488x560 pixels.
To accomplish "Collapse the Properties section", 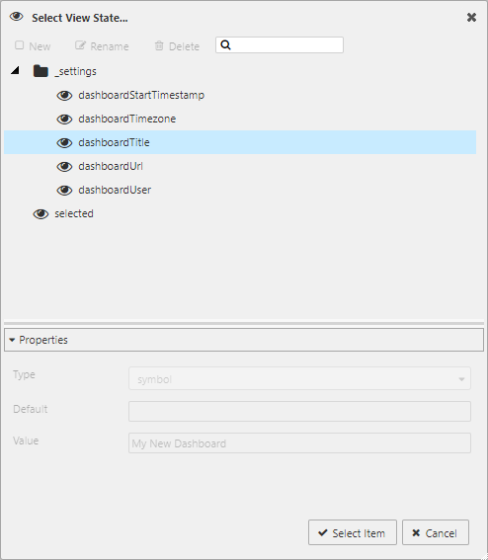I will [x=12, y=340].
